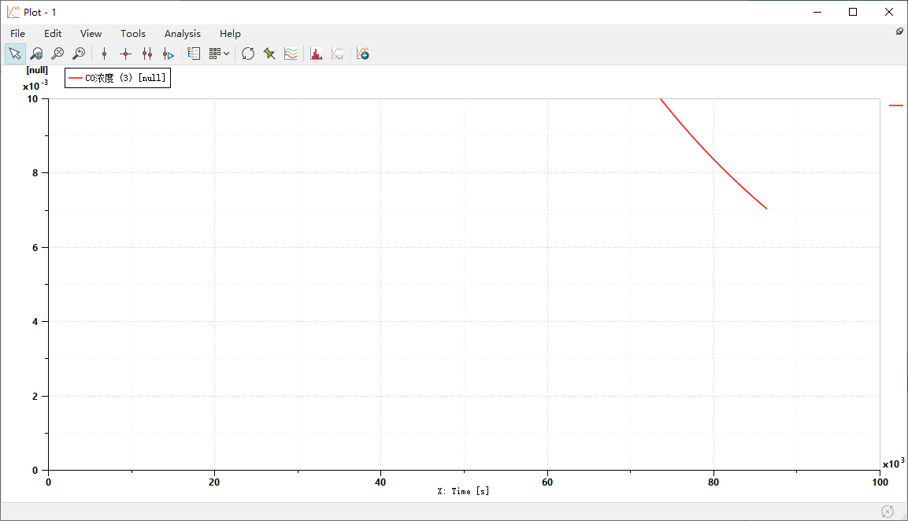Image resolution: width=908 pixels, height=521 pixels.
Task: Click the Plot - 1 title bar icon
Action: [13, 12]
